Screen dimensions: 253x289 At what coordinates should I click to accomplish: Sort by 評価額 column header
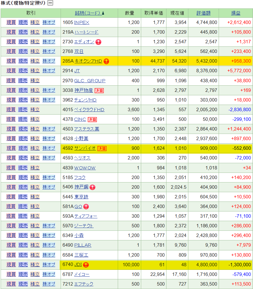[x=203, y=13]
